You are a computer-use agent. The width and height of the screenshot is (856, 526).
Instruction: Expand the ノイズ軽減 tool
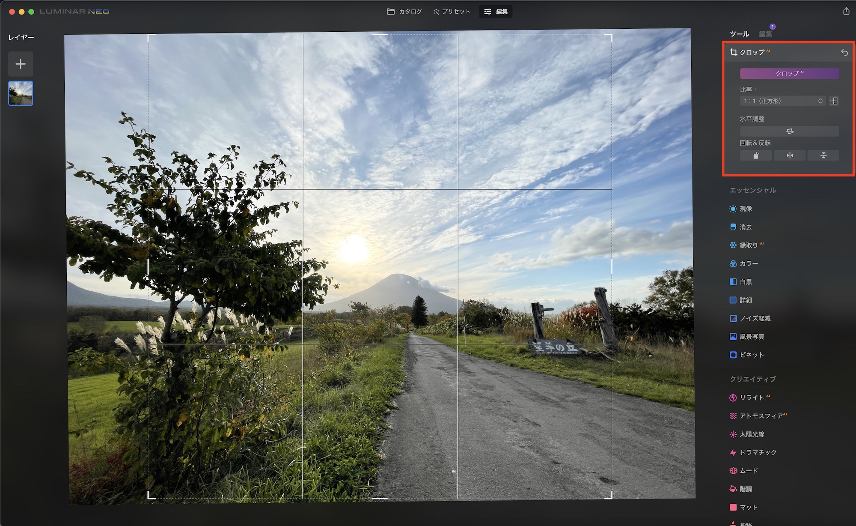click(x=755, y=319)
